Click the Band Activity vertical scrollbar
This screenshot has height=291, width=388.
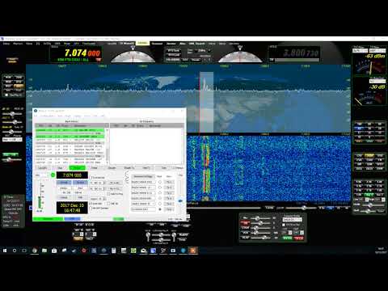coord(108,147)
